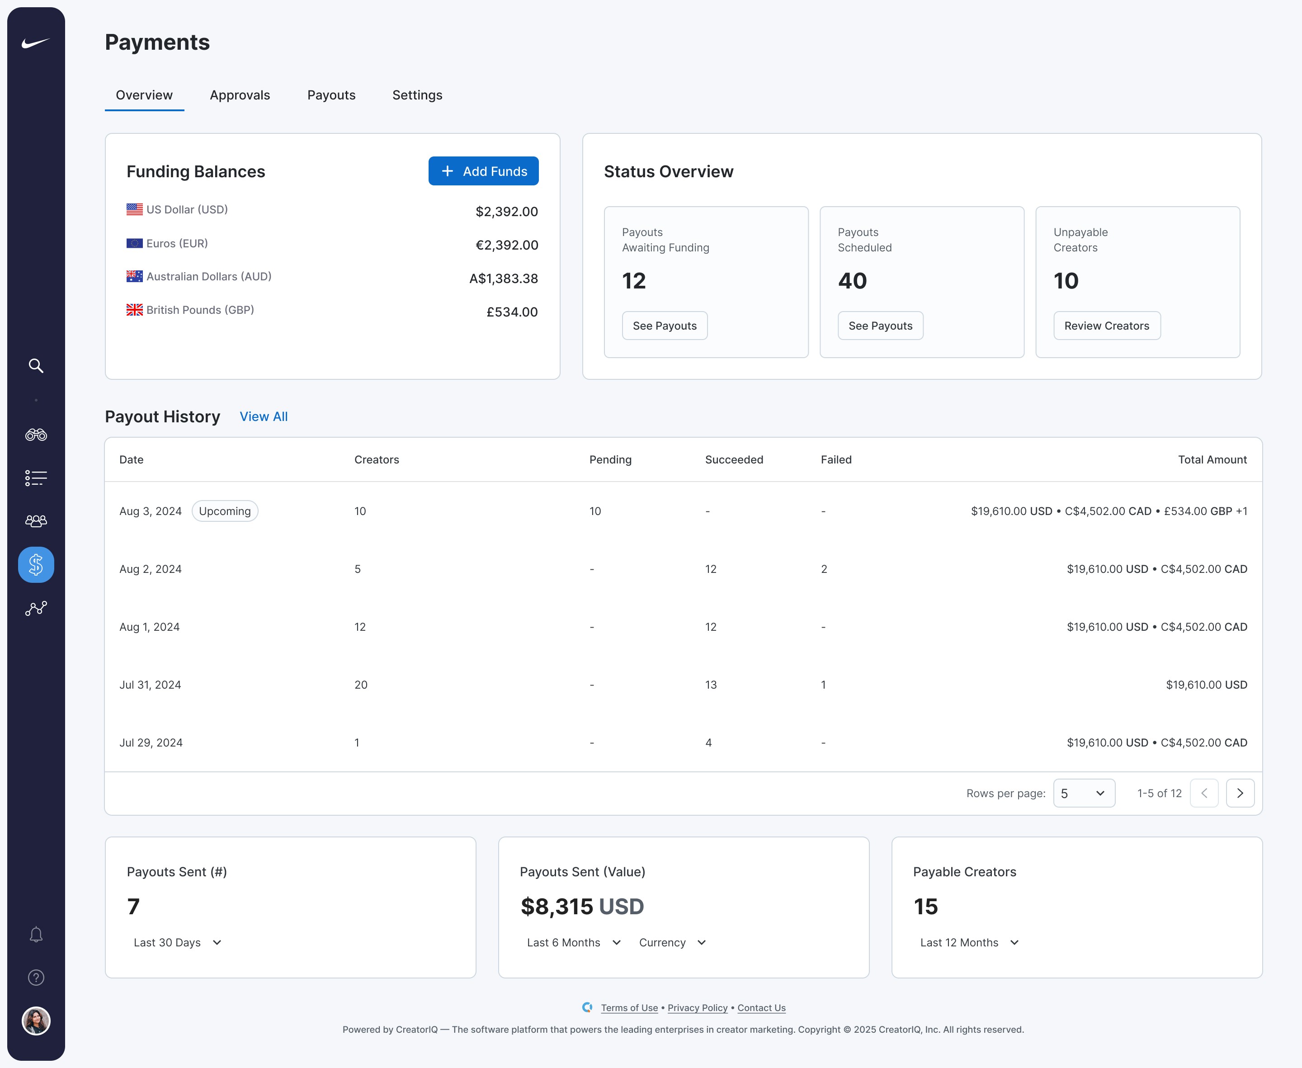Open the list view sidebar icon
This screenshot has width=1302, height=1068.
(36, 478)
